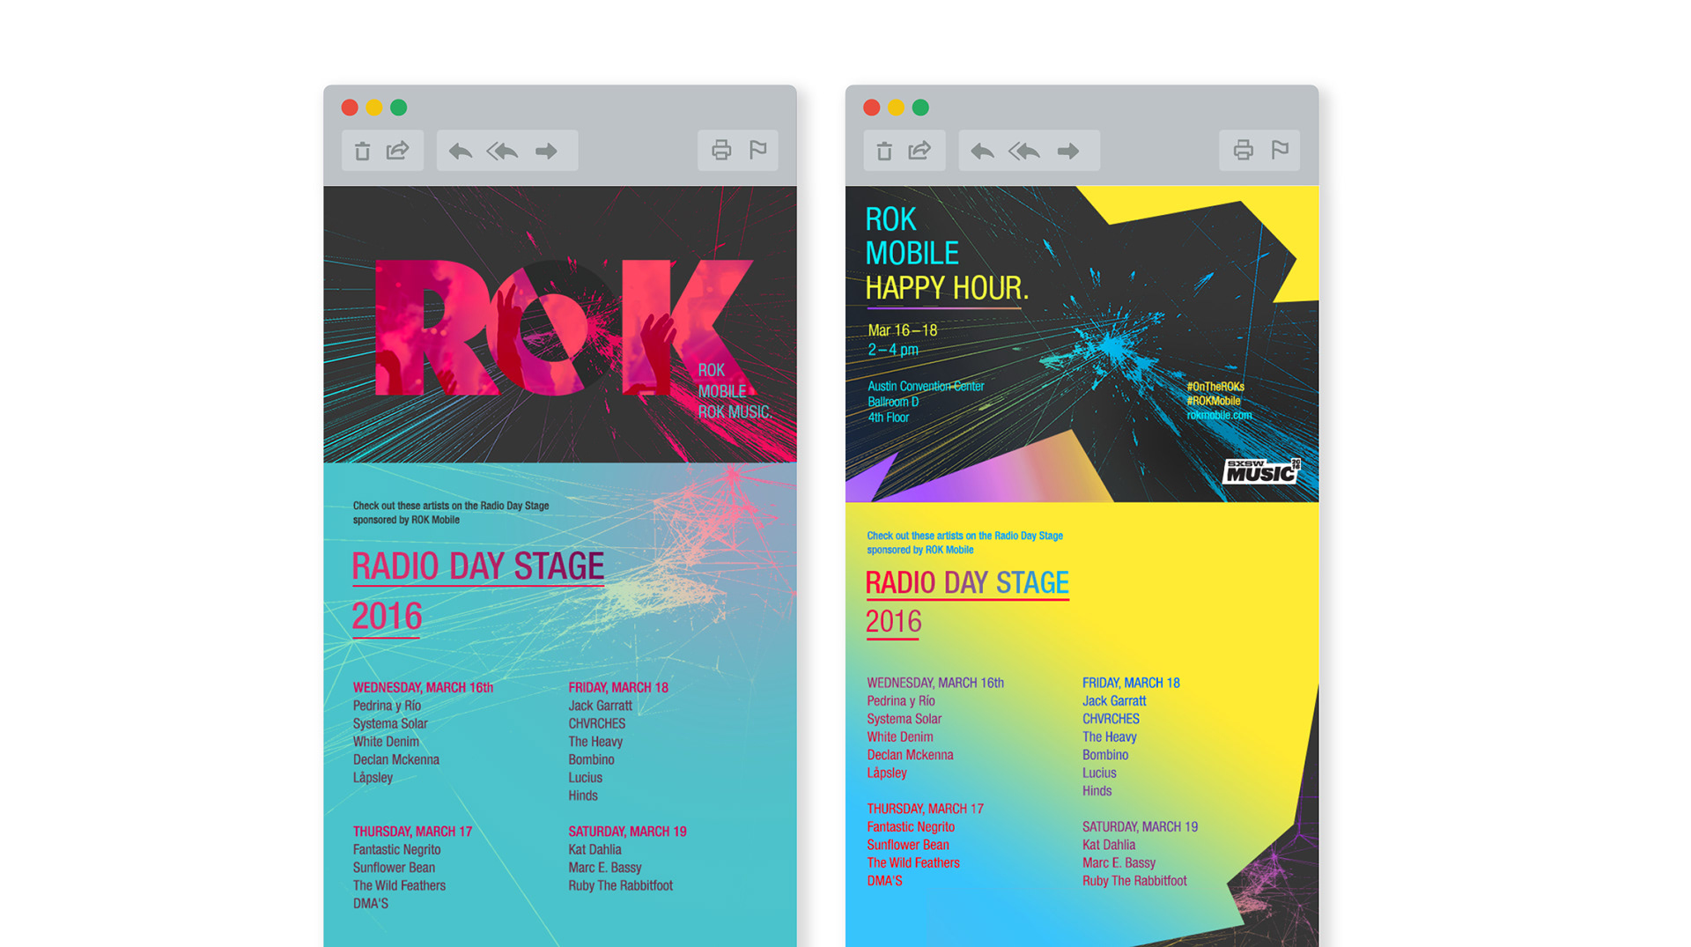Click yellow minimize dot on left window
Image resolution: width=1691 pixels, height=947 pixels.
pos(374,107)
